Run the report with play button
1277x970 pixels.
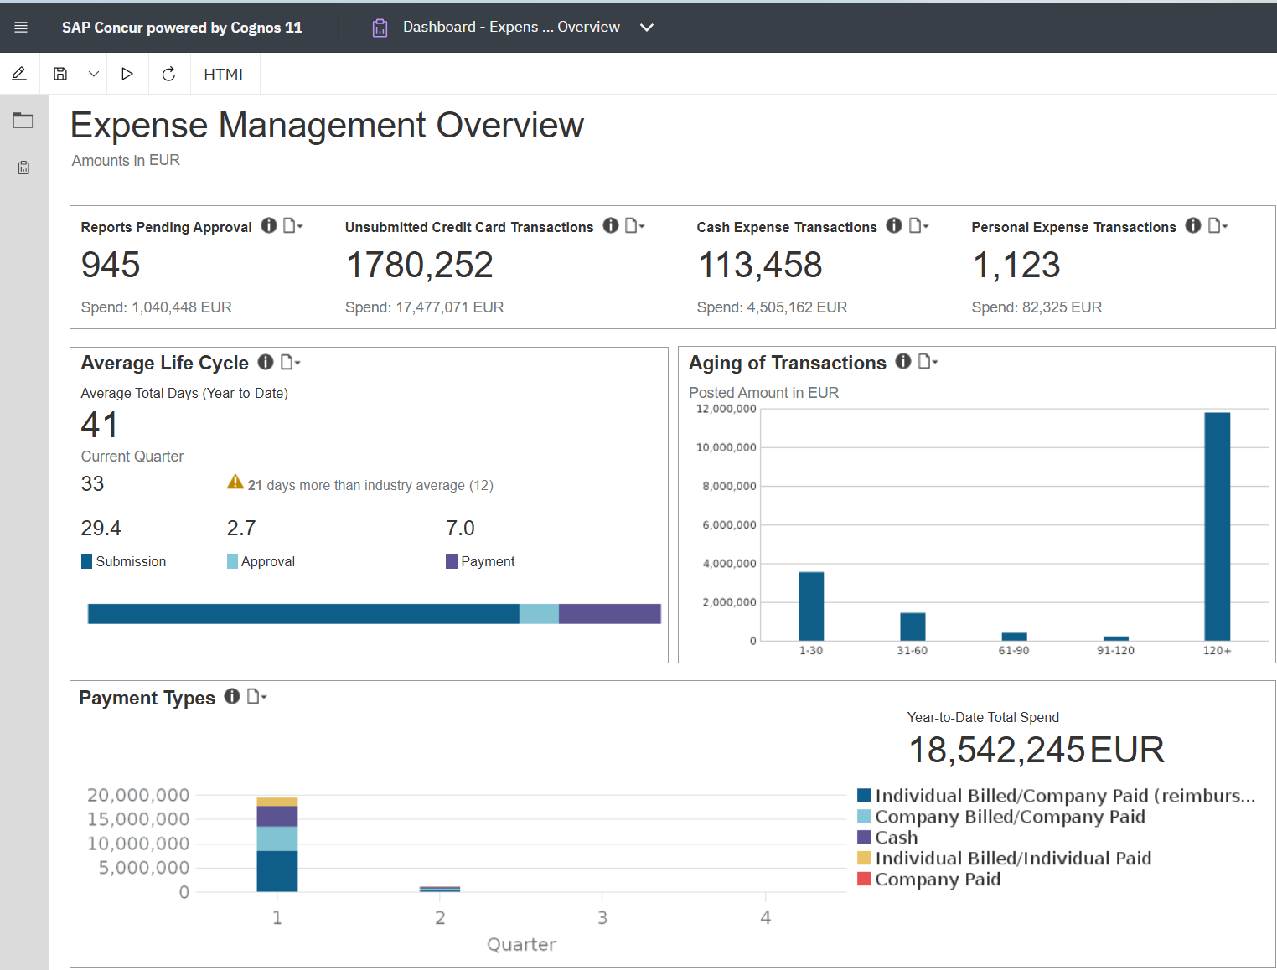(127, 74)
